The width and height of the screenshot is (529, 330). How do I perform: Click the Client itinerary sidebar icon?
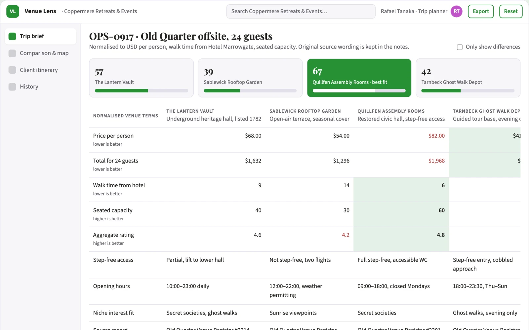coord(12,70)
